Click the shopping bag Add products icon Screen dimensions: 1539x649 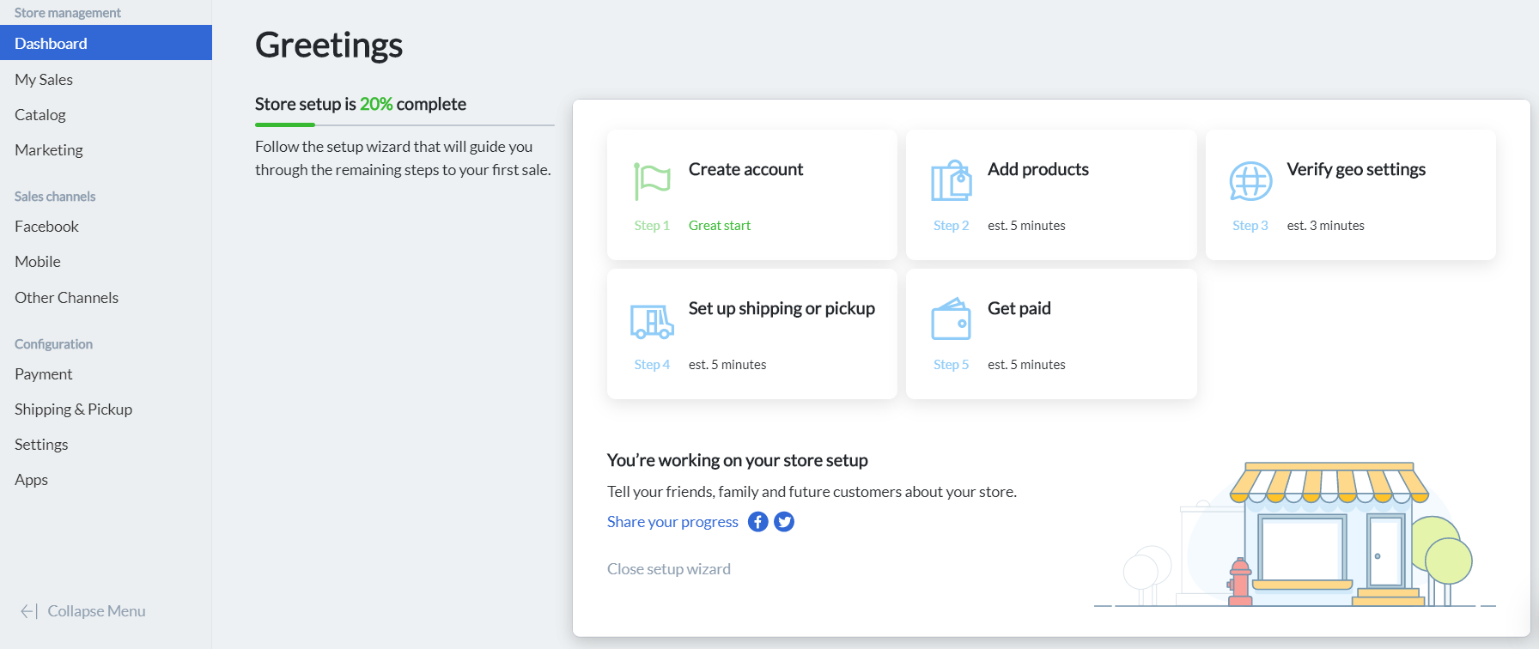click(951, 181)
